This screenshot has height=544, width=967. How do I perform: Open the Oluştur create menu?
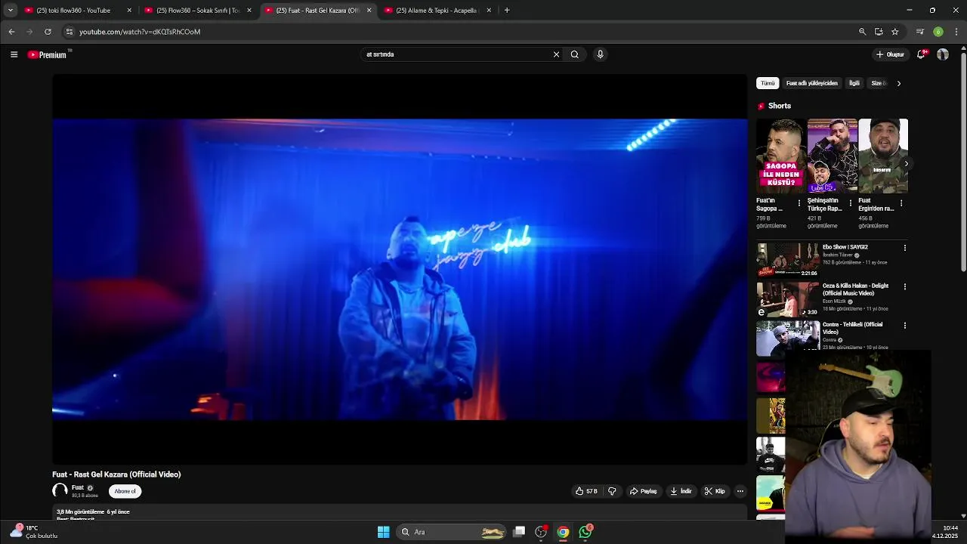[890, 54]
